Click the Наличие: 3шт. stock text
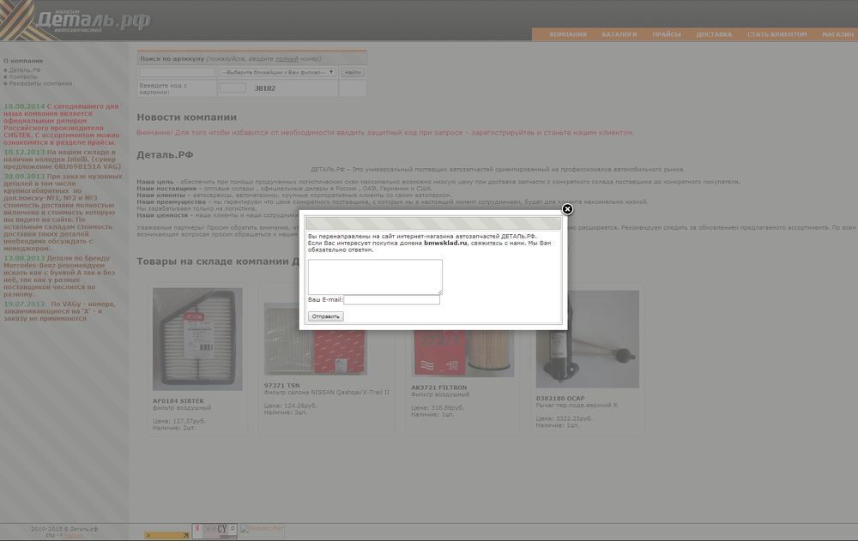This screenshot has width=858, height=541. click(x=285, y=412)
